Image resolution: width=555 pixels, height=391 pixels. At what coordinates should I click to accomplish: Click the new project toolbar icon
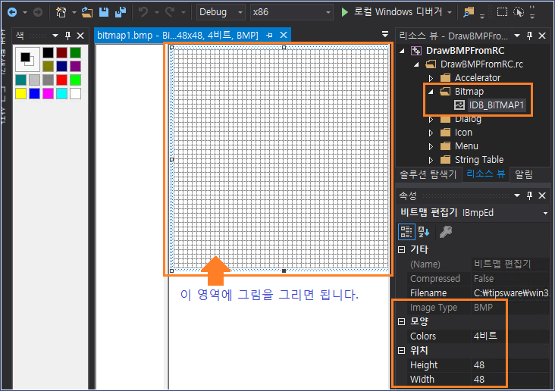click(61, 12)
